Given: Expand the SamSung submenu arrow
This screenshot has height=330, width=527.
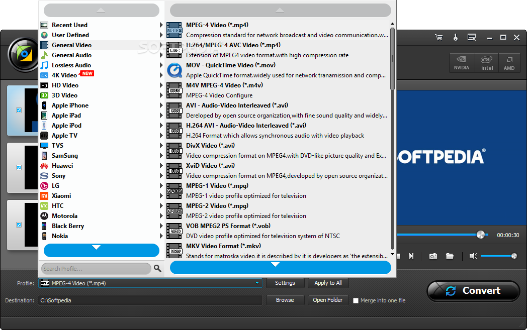Looking at the screenshot, I should pyautogui.click(x=161, y=155).
